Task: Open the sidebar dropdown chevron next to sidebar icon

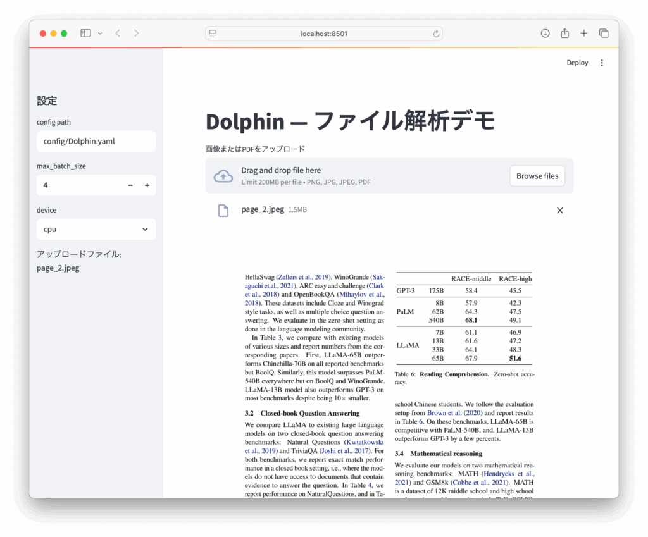Action: [100, 34]
